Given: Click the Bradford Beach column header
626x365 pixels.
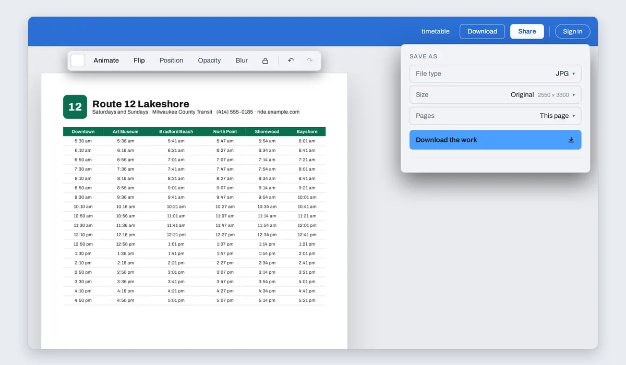Looking at the screenshot, I should 176,132.
